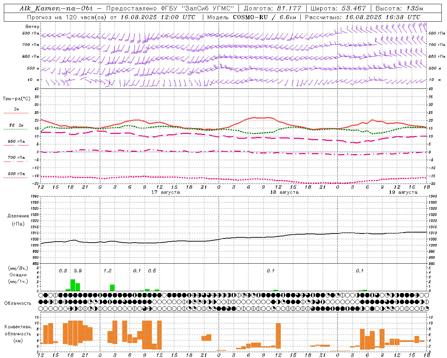Screen dimensions: 447x358
Task: Click the "Осадки" precipitation panel label
Action: pos(18,275)
